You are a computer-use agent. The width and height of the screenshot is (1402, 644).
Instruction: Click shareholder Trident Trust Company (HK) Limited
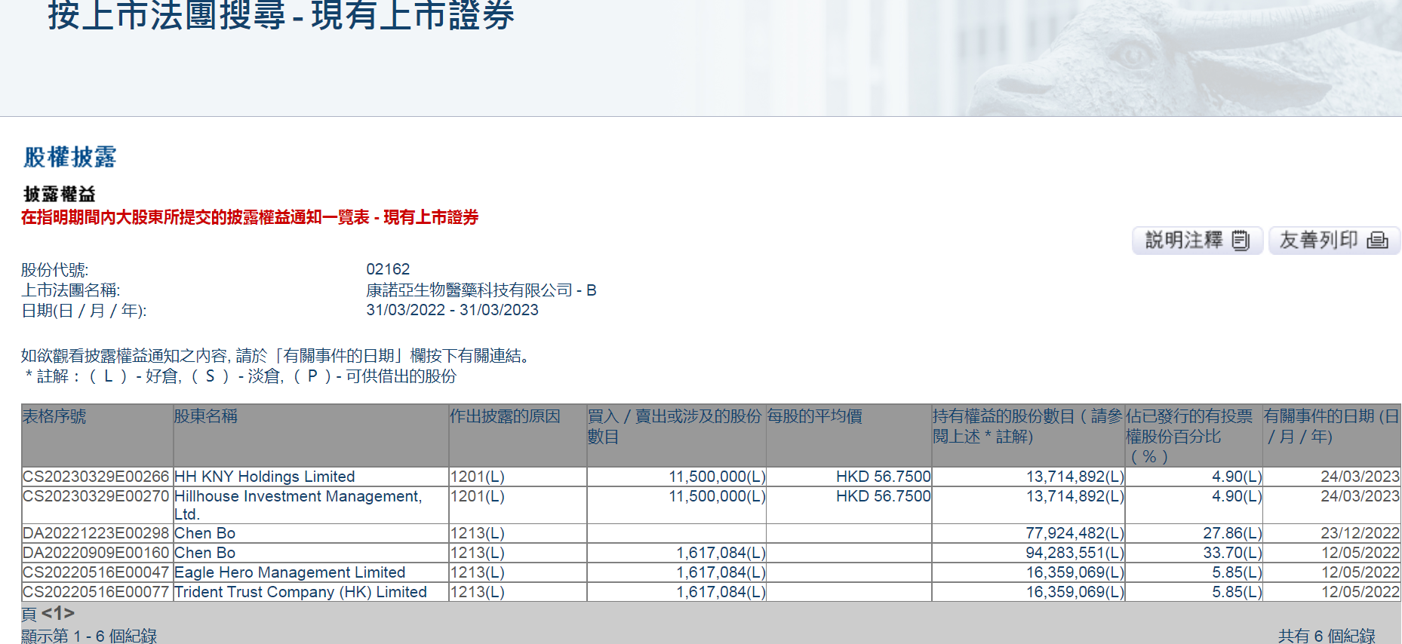(x=300, y=592)
